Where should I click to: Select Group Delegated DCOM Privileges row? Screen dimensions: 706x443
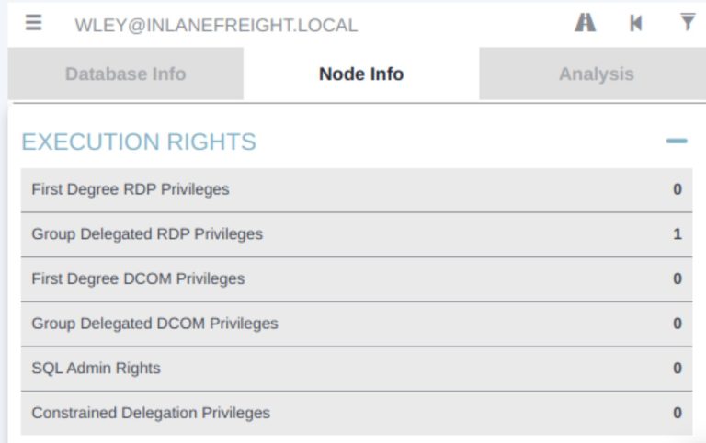pos(154,324)
